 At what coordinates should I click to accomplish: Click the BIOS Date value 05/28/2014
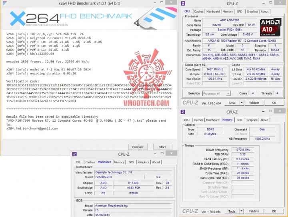pos(133,215)
